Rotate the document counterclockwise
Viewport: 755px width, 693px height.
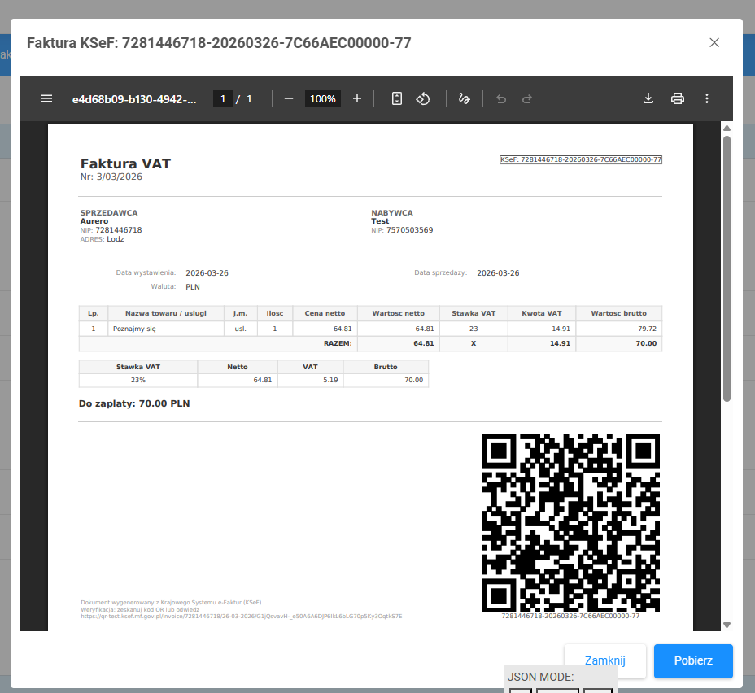click(x=423, y=98)
